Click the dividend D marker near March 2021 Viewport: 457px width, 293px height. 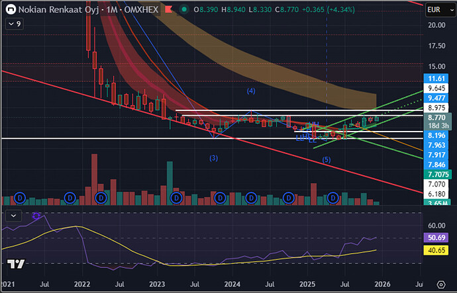click(x=20, y=198)
